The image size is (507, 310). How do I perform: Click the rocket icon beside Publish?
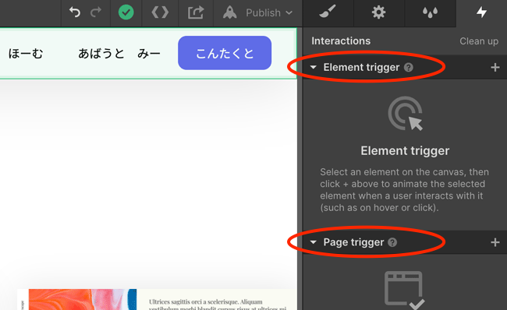pos(230,12)
